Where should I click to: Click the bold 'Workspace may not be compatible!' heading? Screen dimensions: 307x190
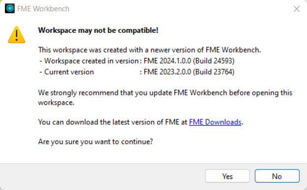point(98,30)
